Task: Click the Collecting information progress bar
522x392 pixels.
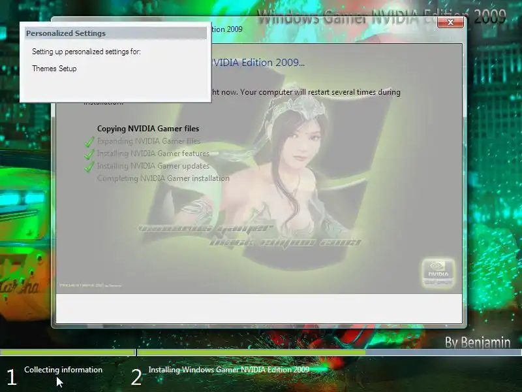Action: point(68,352)
